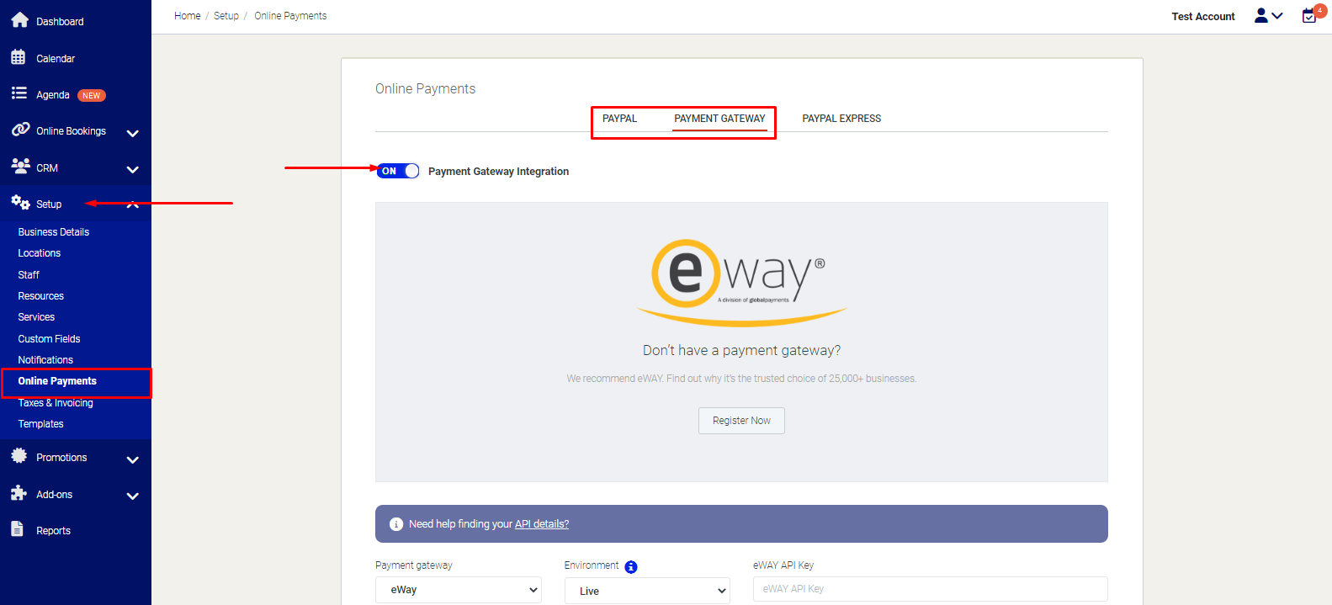Expand the CRM submenu chevron

[132, 169]
